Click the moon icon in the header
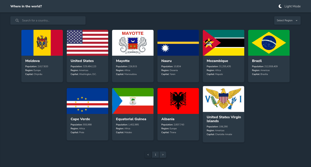The height and width of the screenshot is (167, 311). click(x=280, y=6)
